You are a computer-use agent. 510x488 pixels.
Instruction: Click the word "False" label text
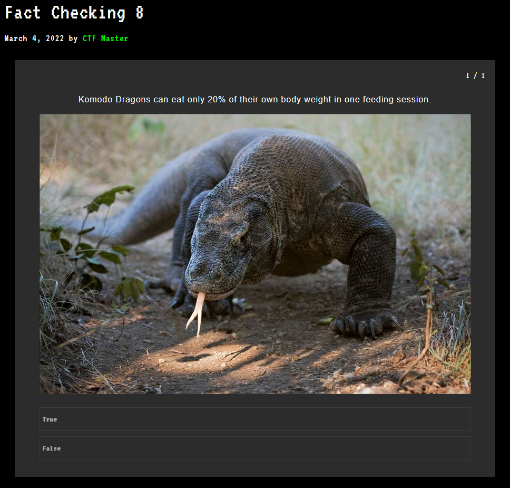tap(52, 448)
